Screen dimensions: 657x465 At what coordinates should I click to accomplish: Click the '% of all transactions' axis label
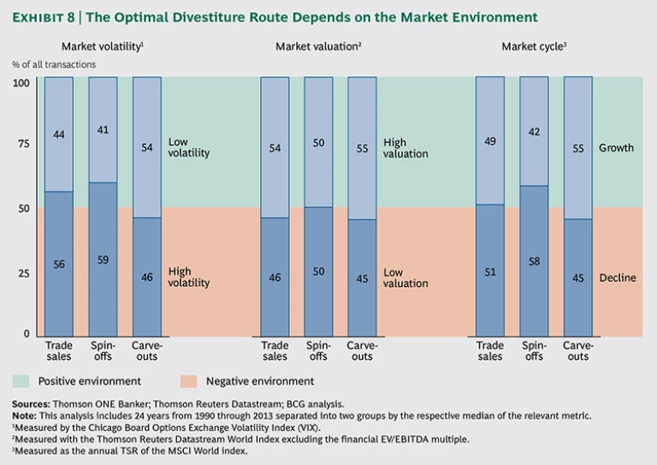click(55, 64)
